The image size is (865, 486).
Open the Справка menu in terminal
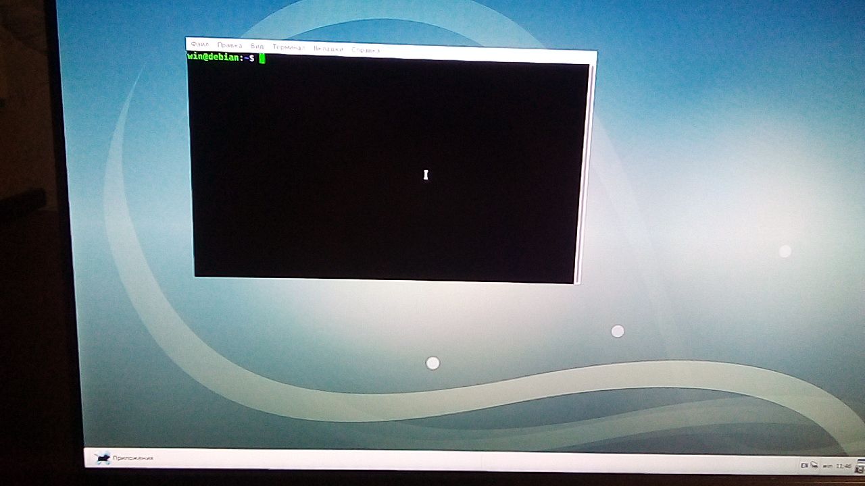pos(366,50)
